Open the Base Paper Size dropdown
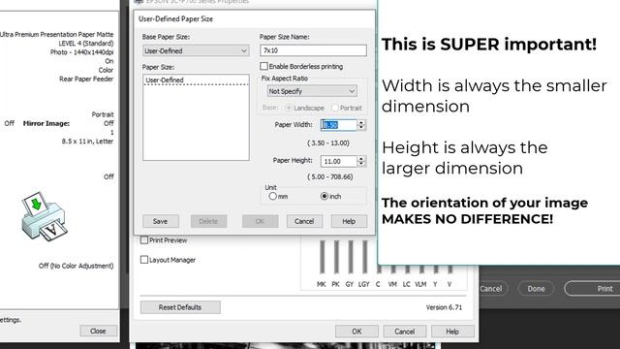 pyautogui.click(x=196, y=50)
